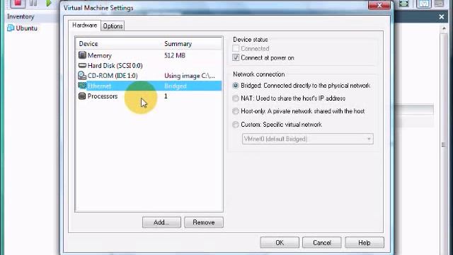
Task: Close the Virtual Machine Settings dialog
Action: pyautogui.click(x=379, y=5)
